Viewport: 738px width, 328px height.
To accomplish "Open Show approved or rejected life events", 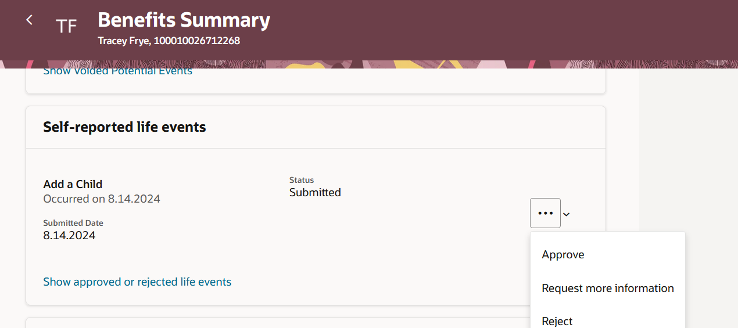I will point(137,282).
